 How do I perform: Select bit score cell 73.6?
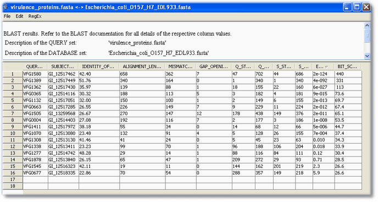[x=348, y=94]
